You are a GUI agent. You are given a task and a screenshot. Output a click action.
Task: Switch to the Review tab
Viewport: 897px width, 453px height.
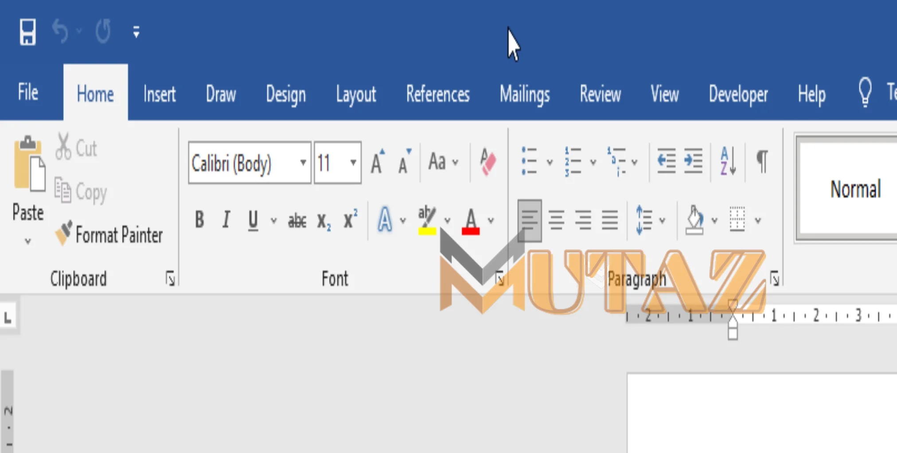tap(601, 94)
